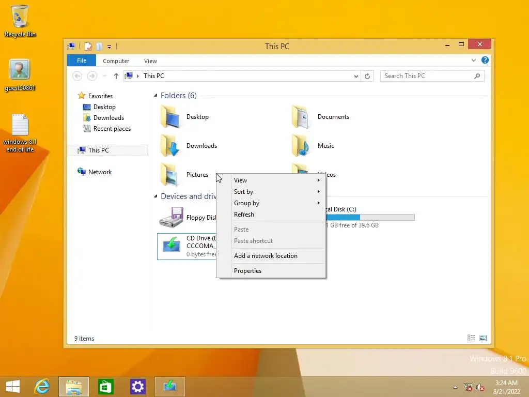The width and height of the screenshot is (529, 397).
Task: Open the address bar history dropdown
Action: (x=356, y=77)
